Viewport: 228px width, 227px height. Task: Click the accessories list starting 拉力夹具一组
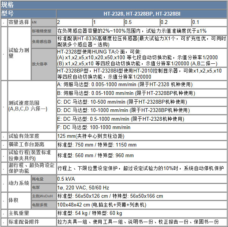tap(138, 222)
